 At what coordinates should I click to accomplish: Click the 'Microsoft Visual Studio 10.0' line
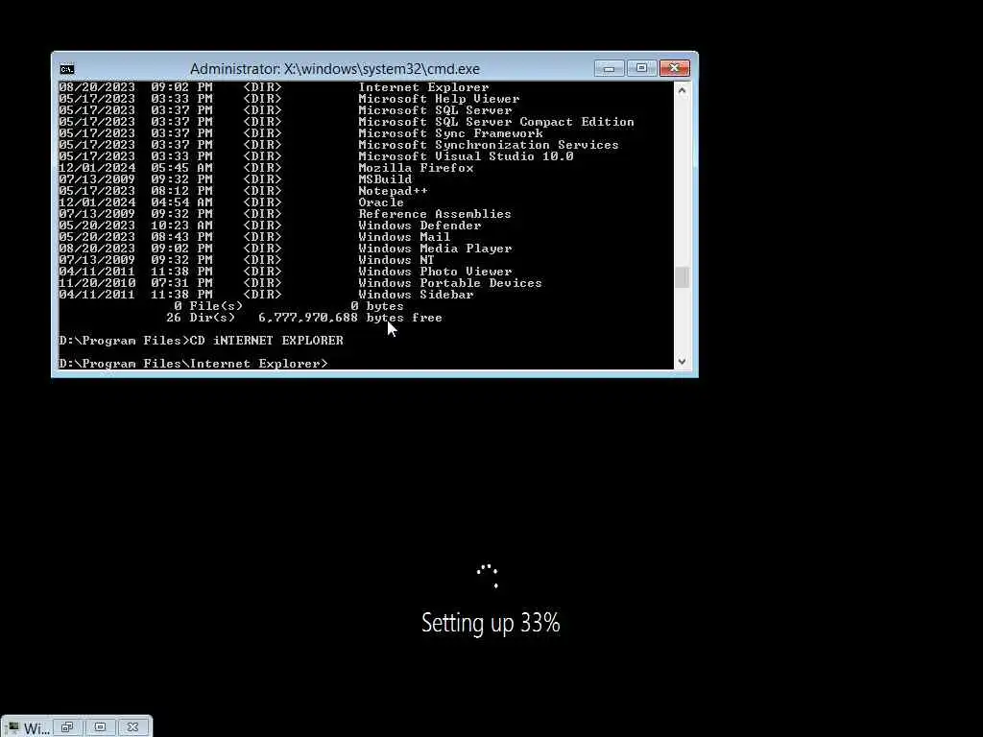[316, 156]
